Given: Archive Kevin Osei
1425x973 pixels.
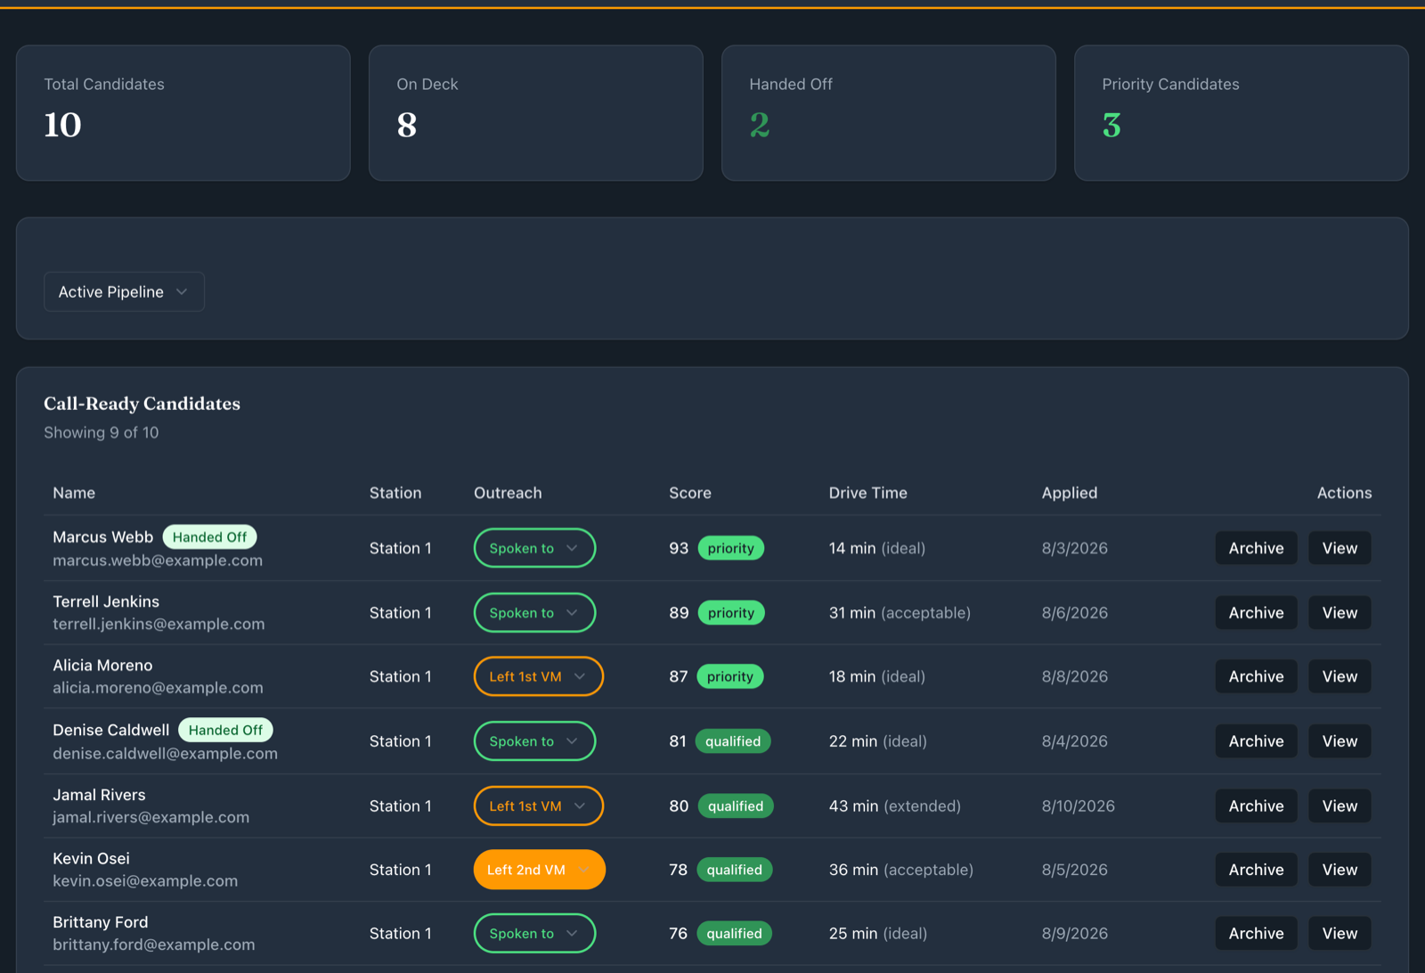Looking at the screenshot, I should click(1256, 870).
